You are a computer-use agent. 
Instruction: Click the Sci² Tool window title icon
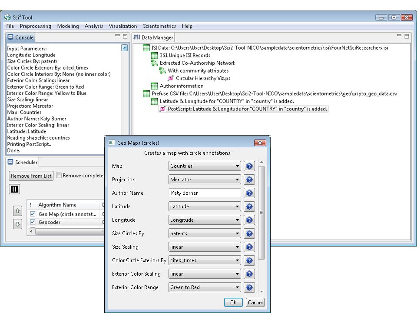(x=7, y=17)
